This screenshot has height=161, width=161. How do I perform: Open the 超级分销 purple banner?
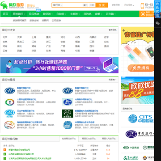coord(59,65)
